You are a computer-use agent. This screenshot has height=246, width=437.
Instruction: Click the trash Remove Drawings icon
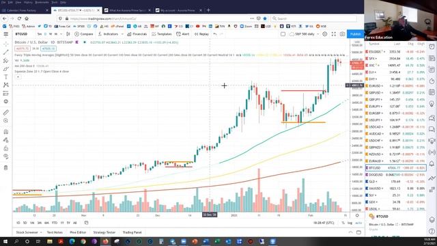[x=6, y=167]
